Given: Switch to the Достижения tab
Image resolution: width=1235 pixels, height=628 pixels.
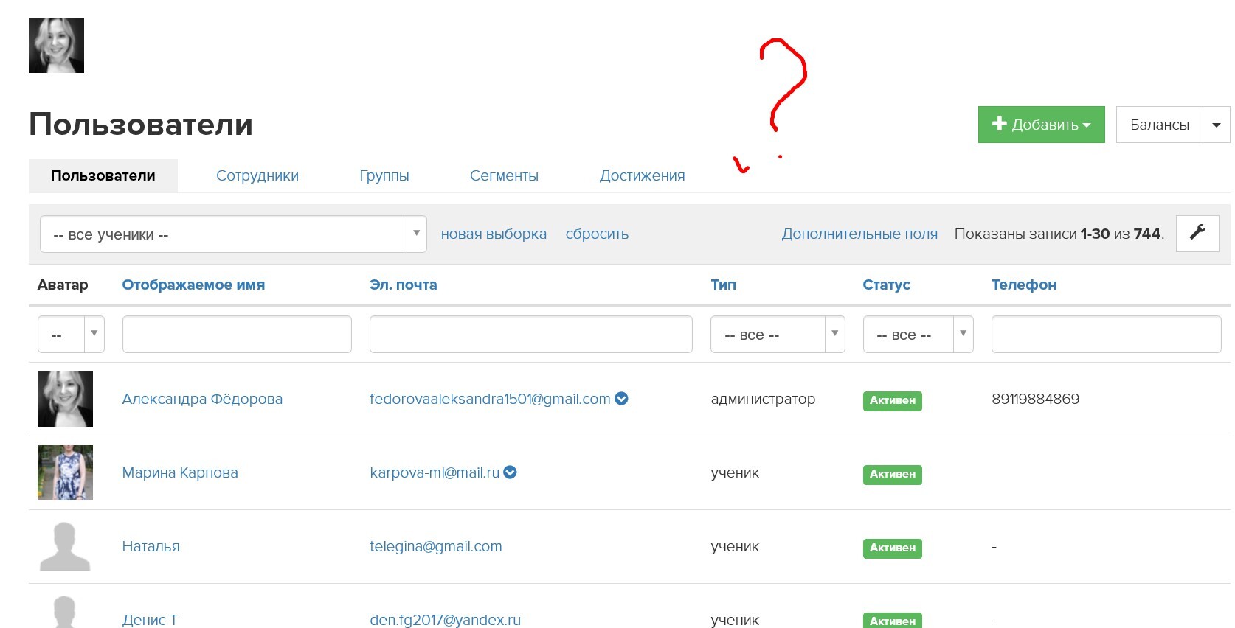Looking at the screenshot, I should pyautogui.click(x=642, y=175).
